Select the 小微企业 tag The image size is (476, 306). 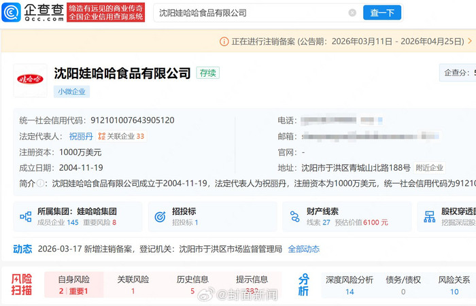tap(71, 91)
